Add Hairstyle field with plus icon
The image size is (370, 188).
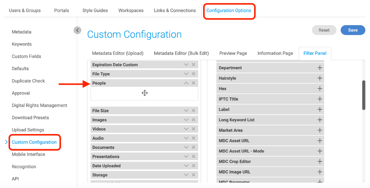(320, 78)
